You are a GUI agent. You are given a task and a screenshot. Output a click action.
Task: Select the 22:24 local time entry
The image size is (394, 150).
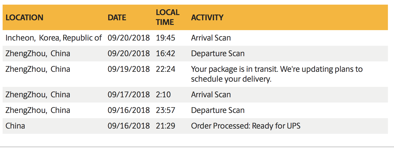coord(165,69)
